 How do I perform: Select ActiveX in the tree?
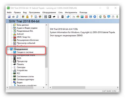20,34
